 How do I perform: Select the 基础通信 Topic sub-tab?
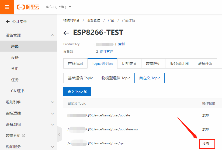pos(80,78)
